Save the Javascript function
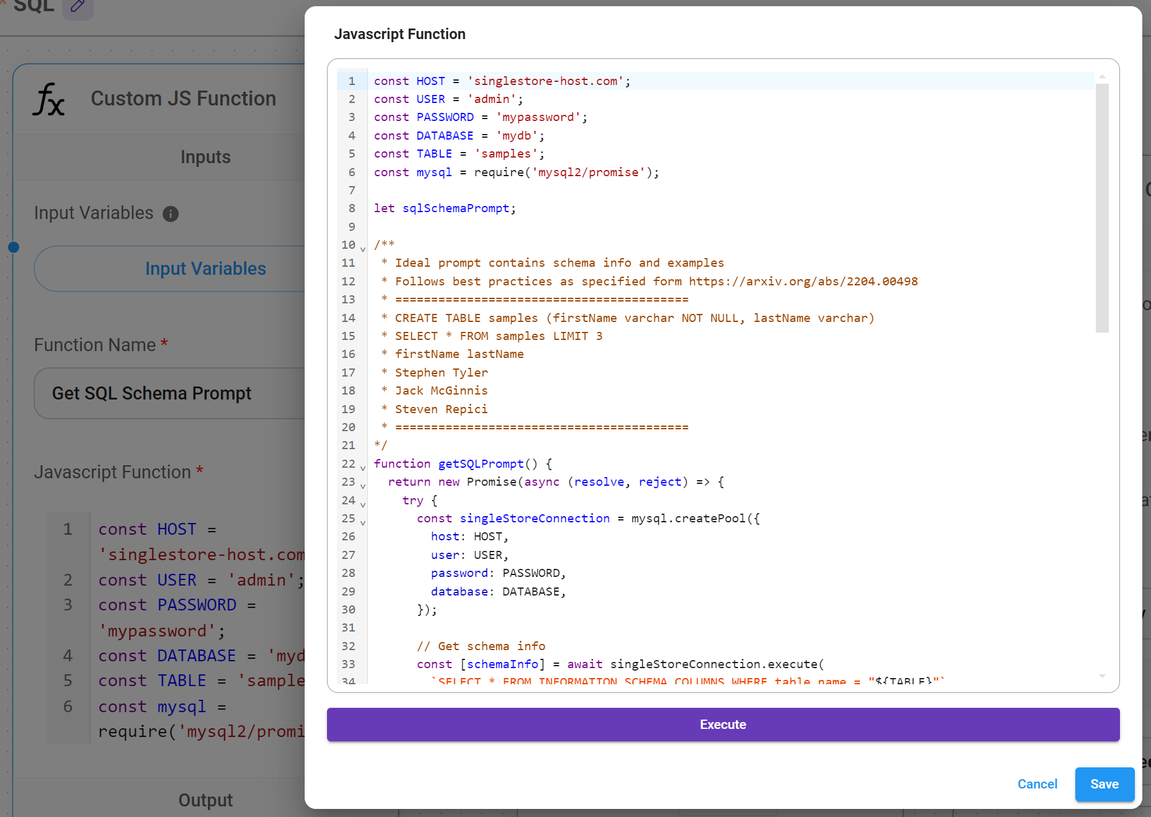The height and width of the screenshot is (817, 1151). coord(1104,784)
